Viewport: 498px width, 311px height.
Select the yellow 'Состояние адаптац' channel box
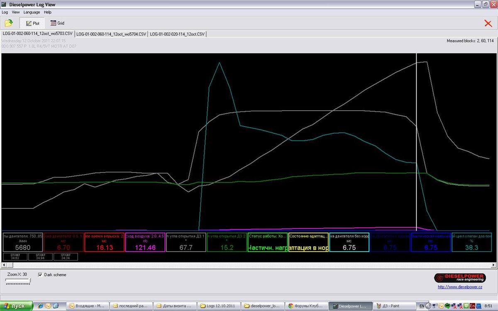308,242
